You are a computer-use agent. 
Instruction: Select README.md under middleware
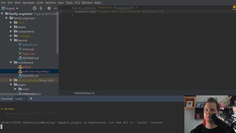[30, 76]
